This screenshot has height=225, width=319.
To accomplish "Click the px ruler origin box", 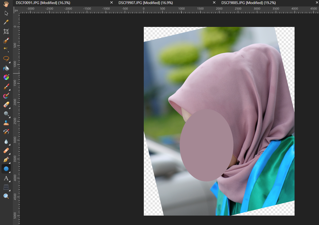I will [16, 10].
